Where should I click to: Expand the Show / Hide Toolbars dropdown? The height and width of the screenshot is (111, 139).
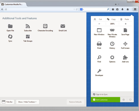pos(28,102)
